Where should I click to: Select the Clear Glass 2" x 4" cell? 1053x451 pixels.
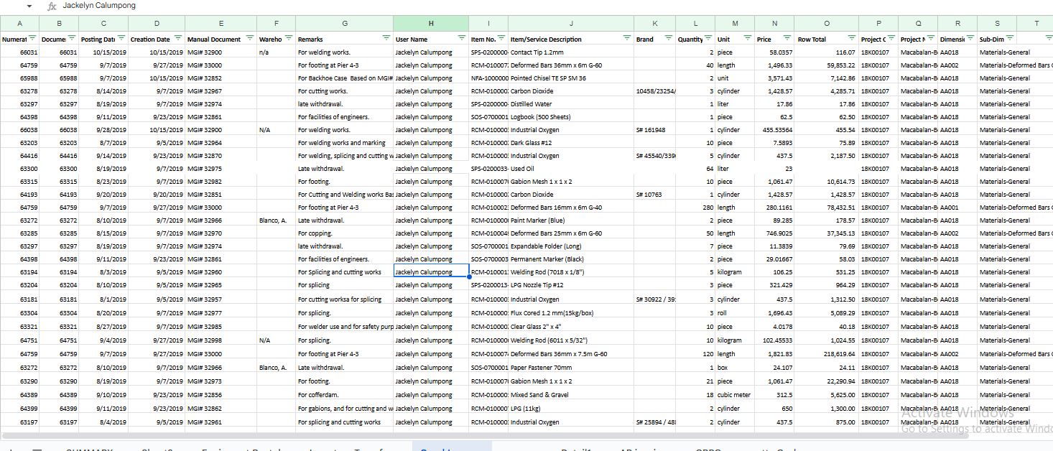[571, 327]
